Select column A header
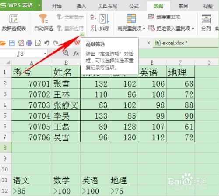The height and width of the screenshot is (196, 219). pyautogui.click(x=32, y=62)
